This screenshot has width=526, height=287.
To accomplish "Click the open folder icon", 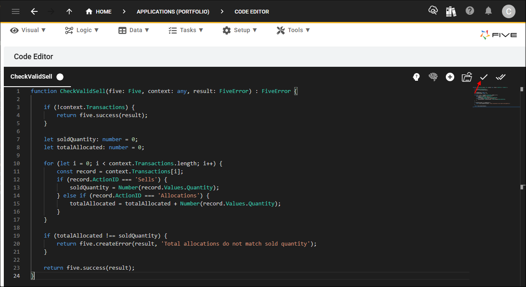I will click(466, 77).
